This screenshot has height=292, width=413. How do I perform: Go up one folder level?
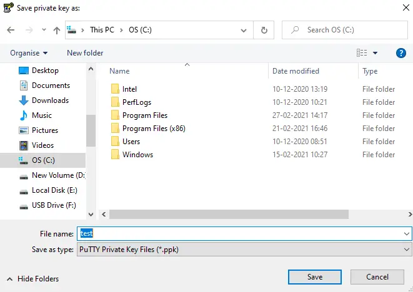[57, 30]
